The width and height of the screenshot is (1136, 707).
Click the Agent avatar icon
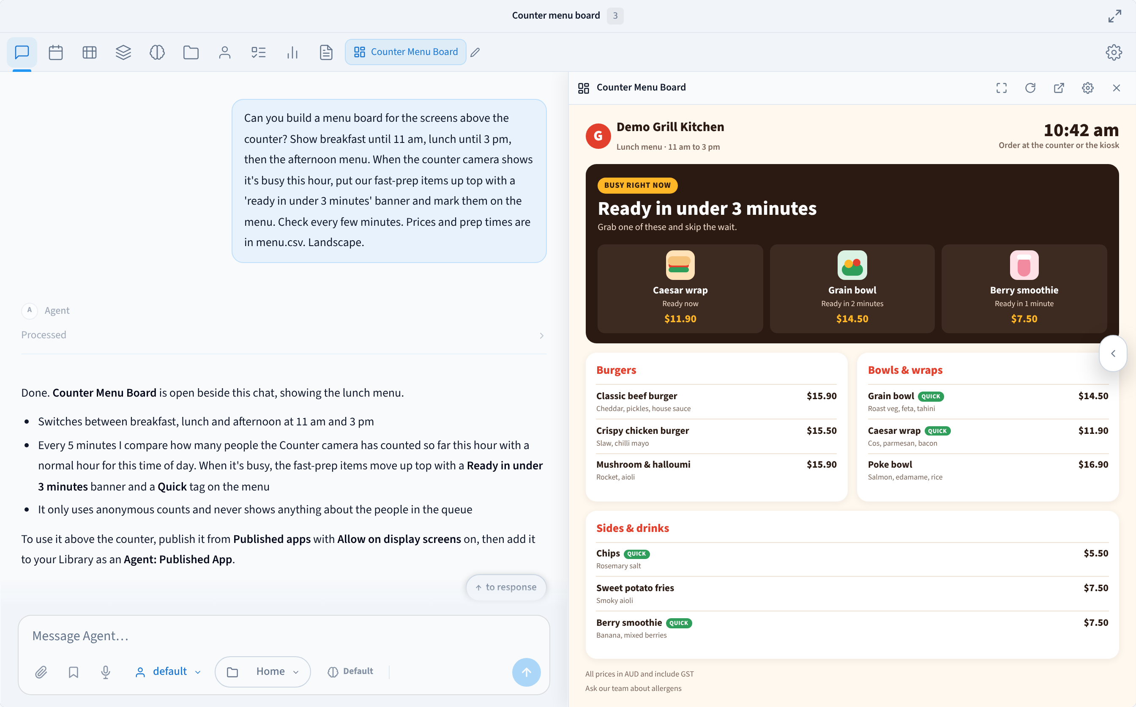click(x=30, y=310)
